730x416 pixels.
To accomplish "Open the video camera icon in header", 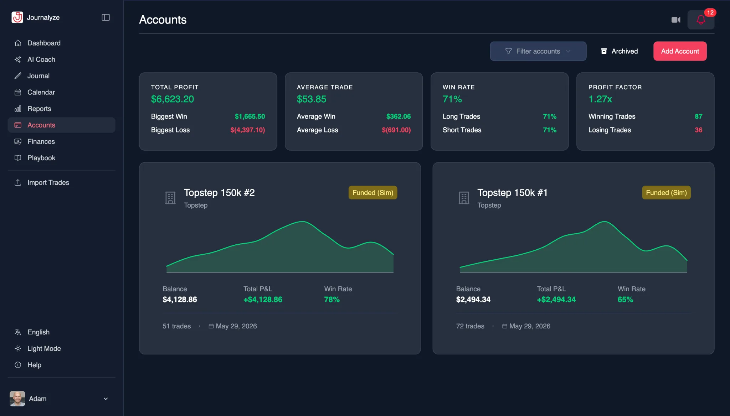I will [x=676, y=20].
